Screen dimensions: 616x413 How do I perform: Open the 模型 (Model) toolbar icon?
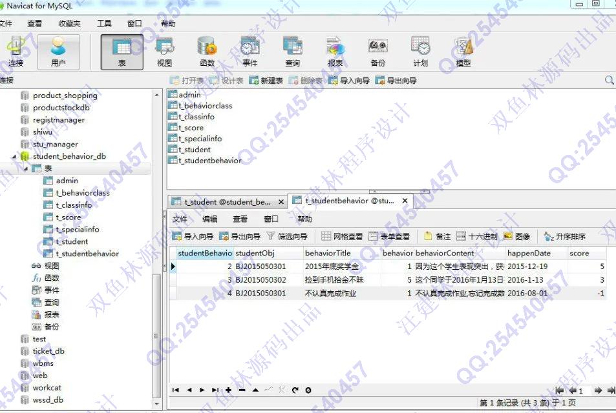463,52
